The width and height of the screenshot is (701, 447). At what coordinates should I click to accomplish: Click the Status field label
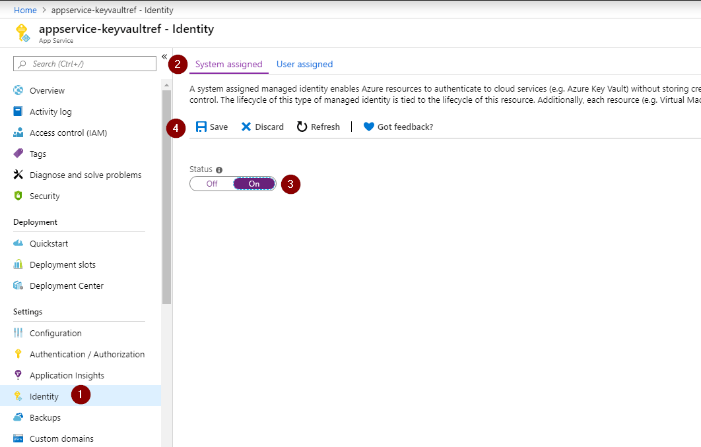pyautogui.click(x=201, y=169)
